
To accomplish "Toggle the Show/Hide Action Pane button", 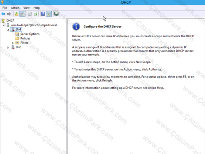I will pyautogui.click(x=49, y=14).
